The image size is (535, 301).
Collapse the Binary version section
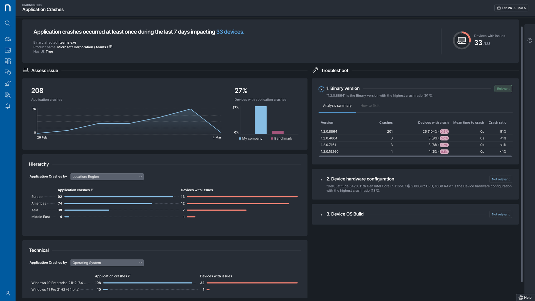(x=321, y=89)
